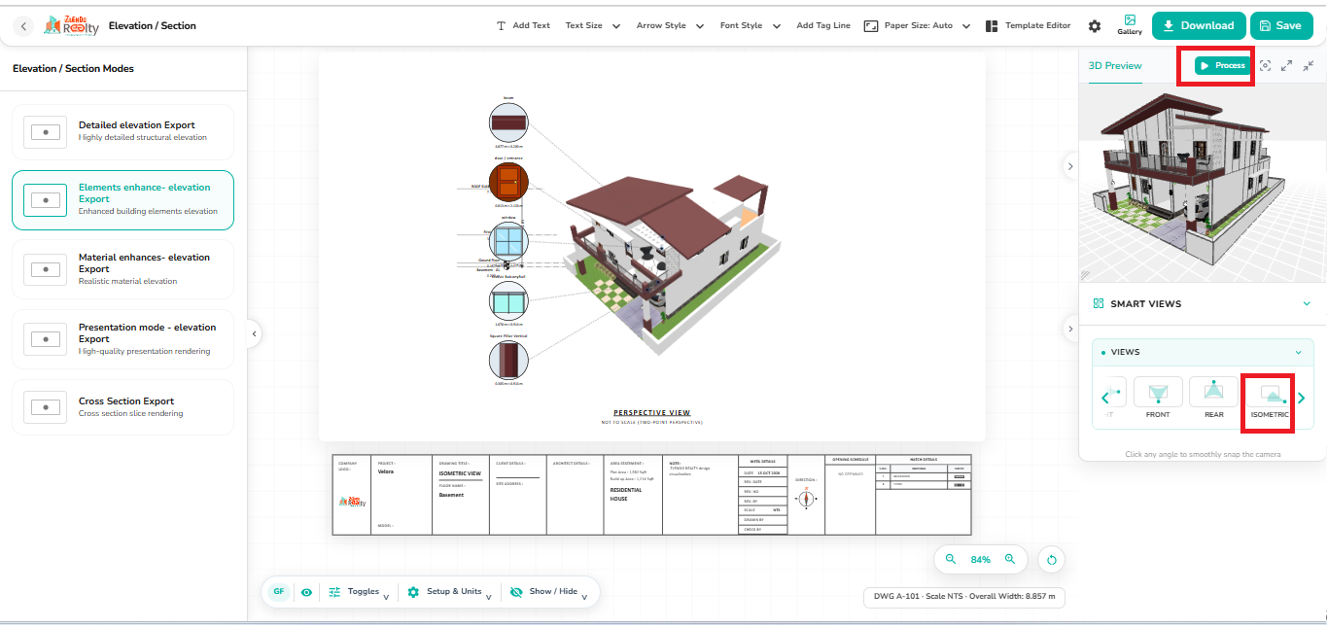Click the beam callout circle

508,122
